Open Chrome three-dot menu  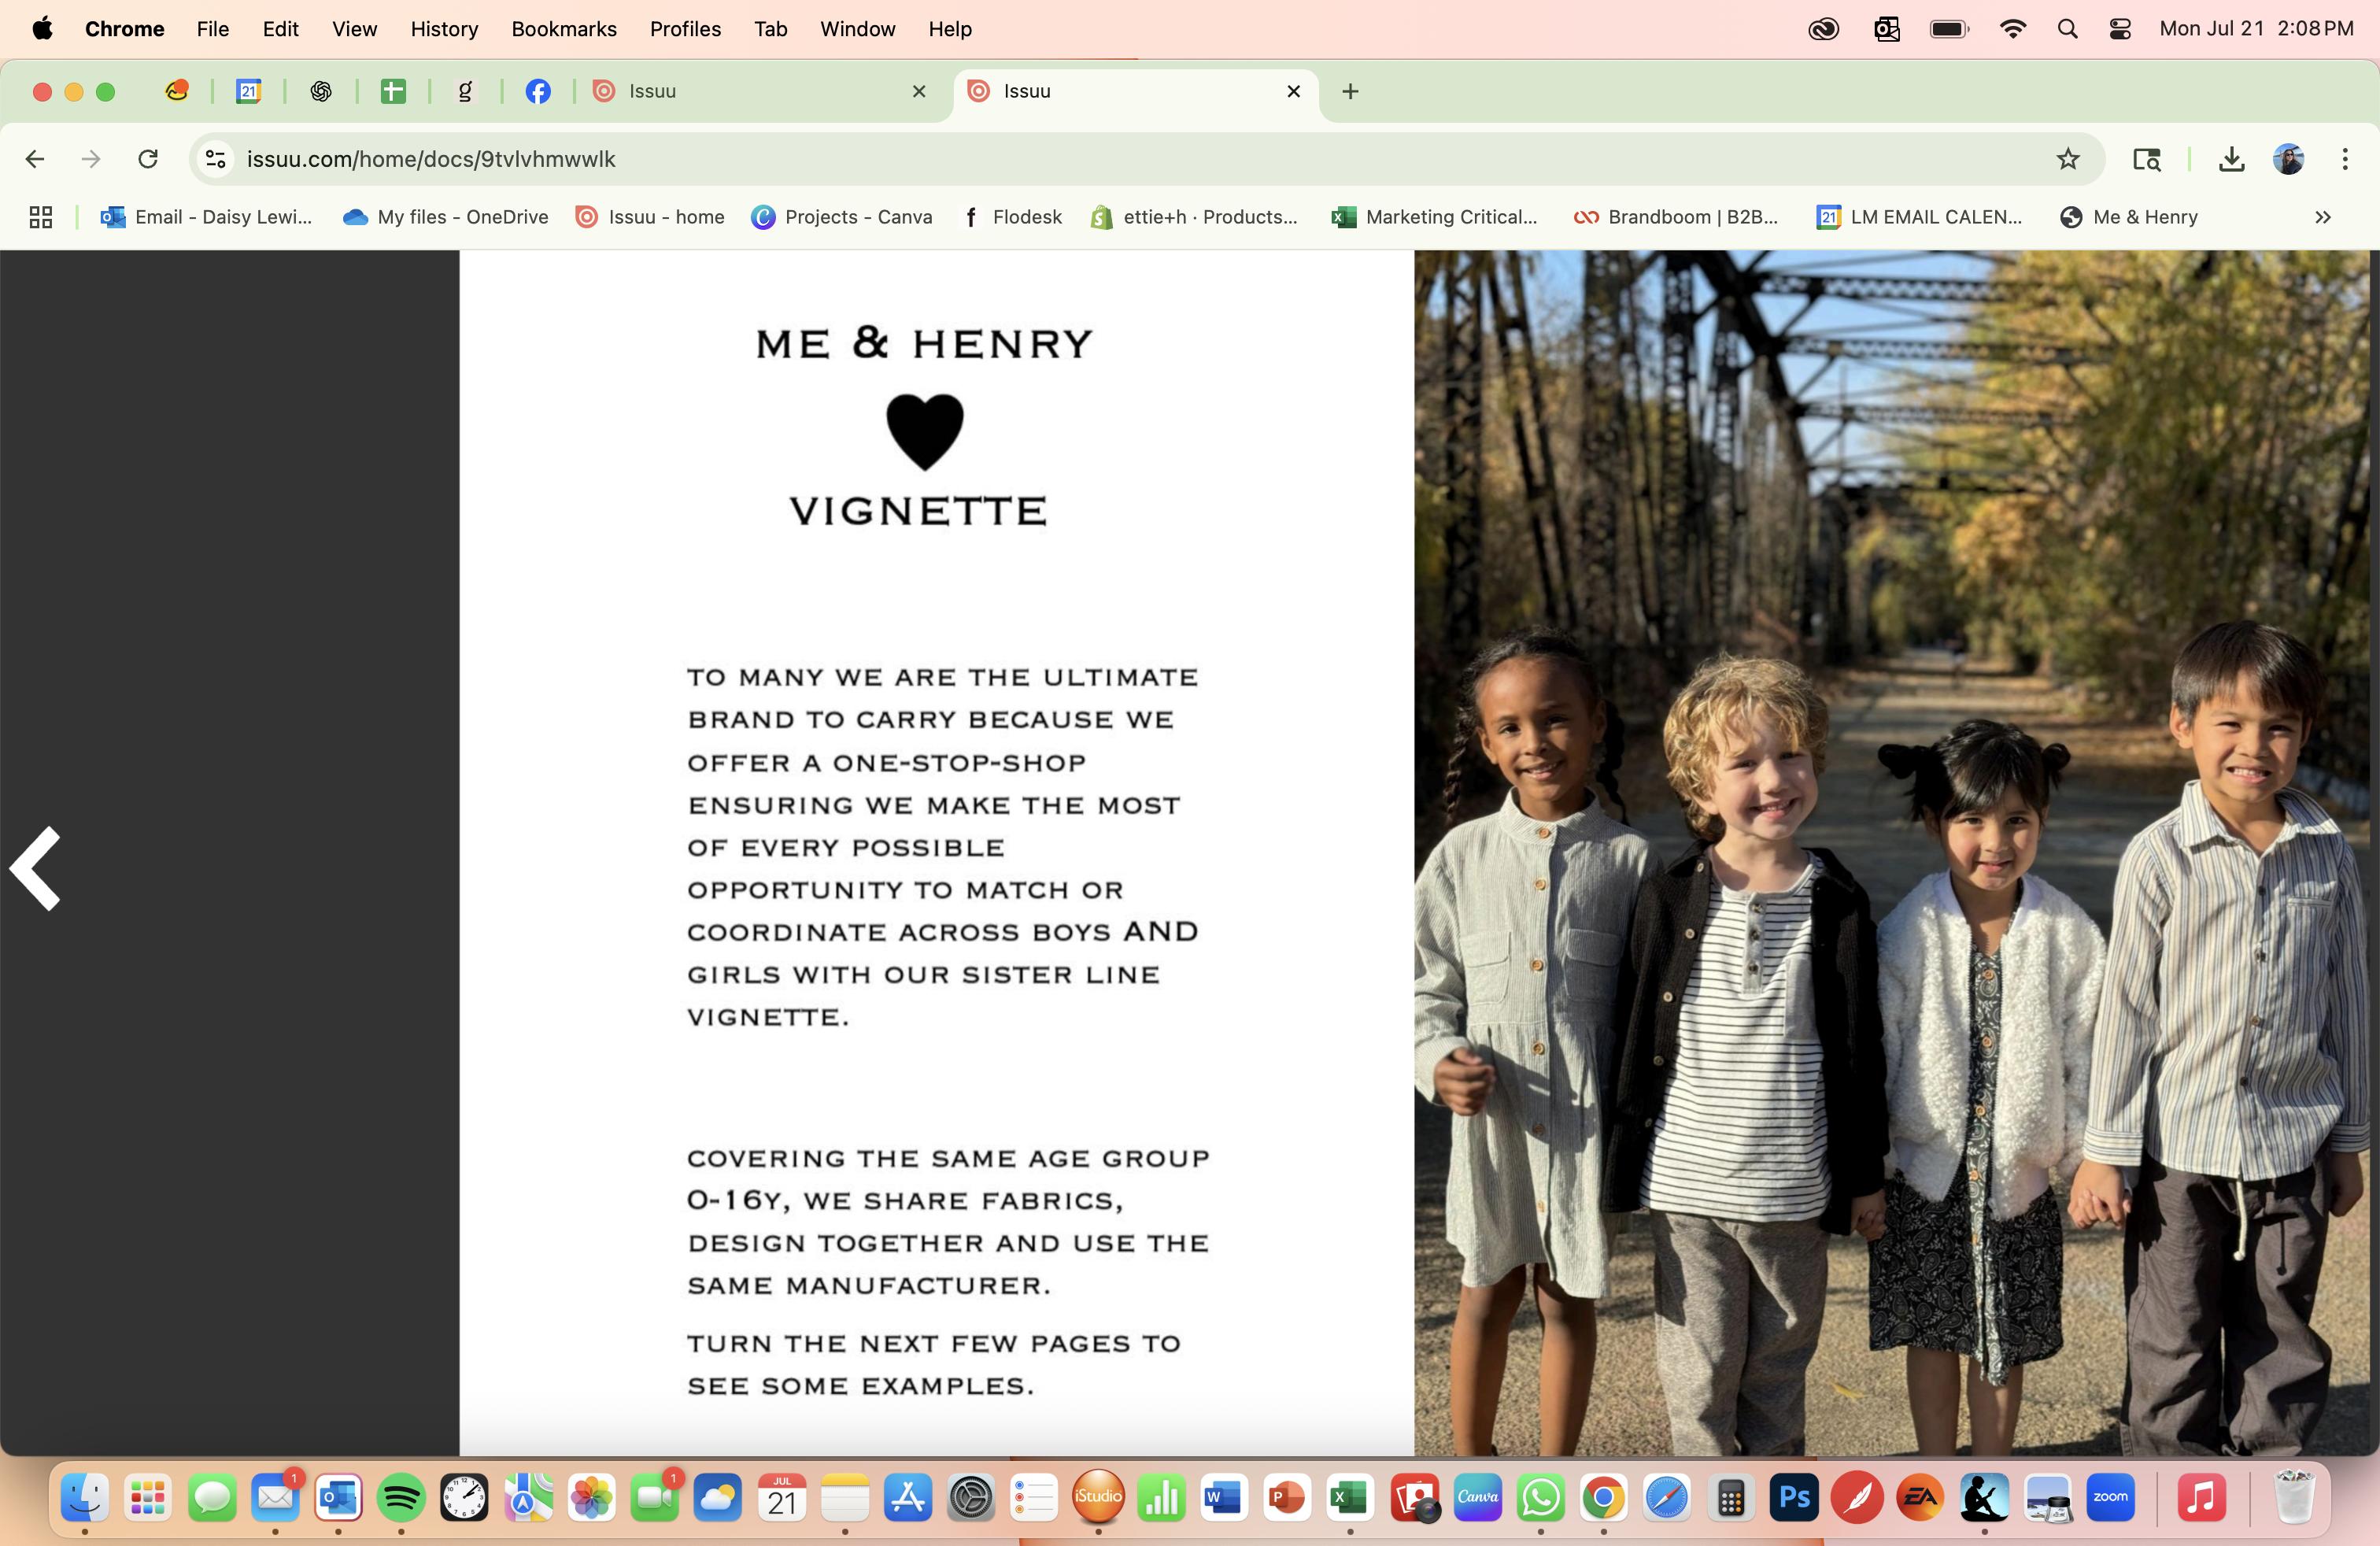click(2344, 159)
